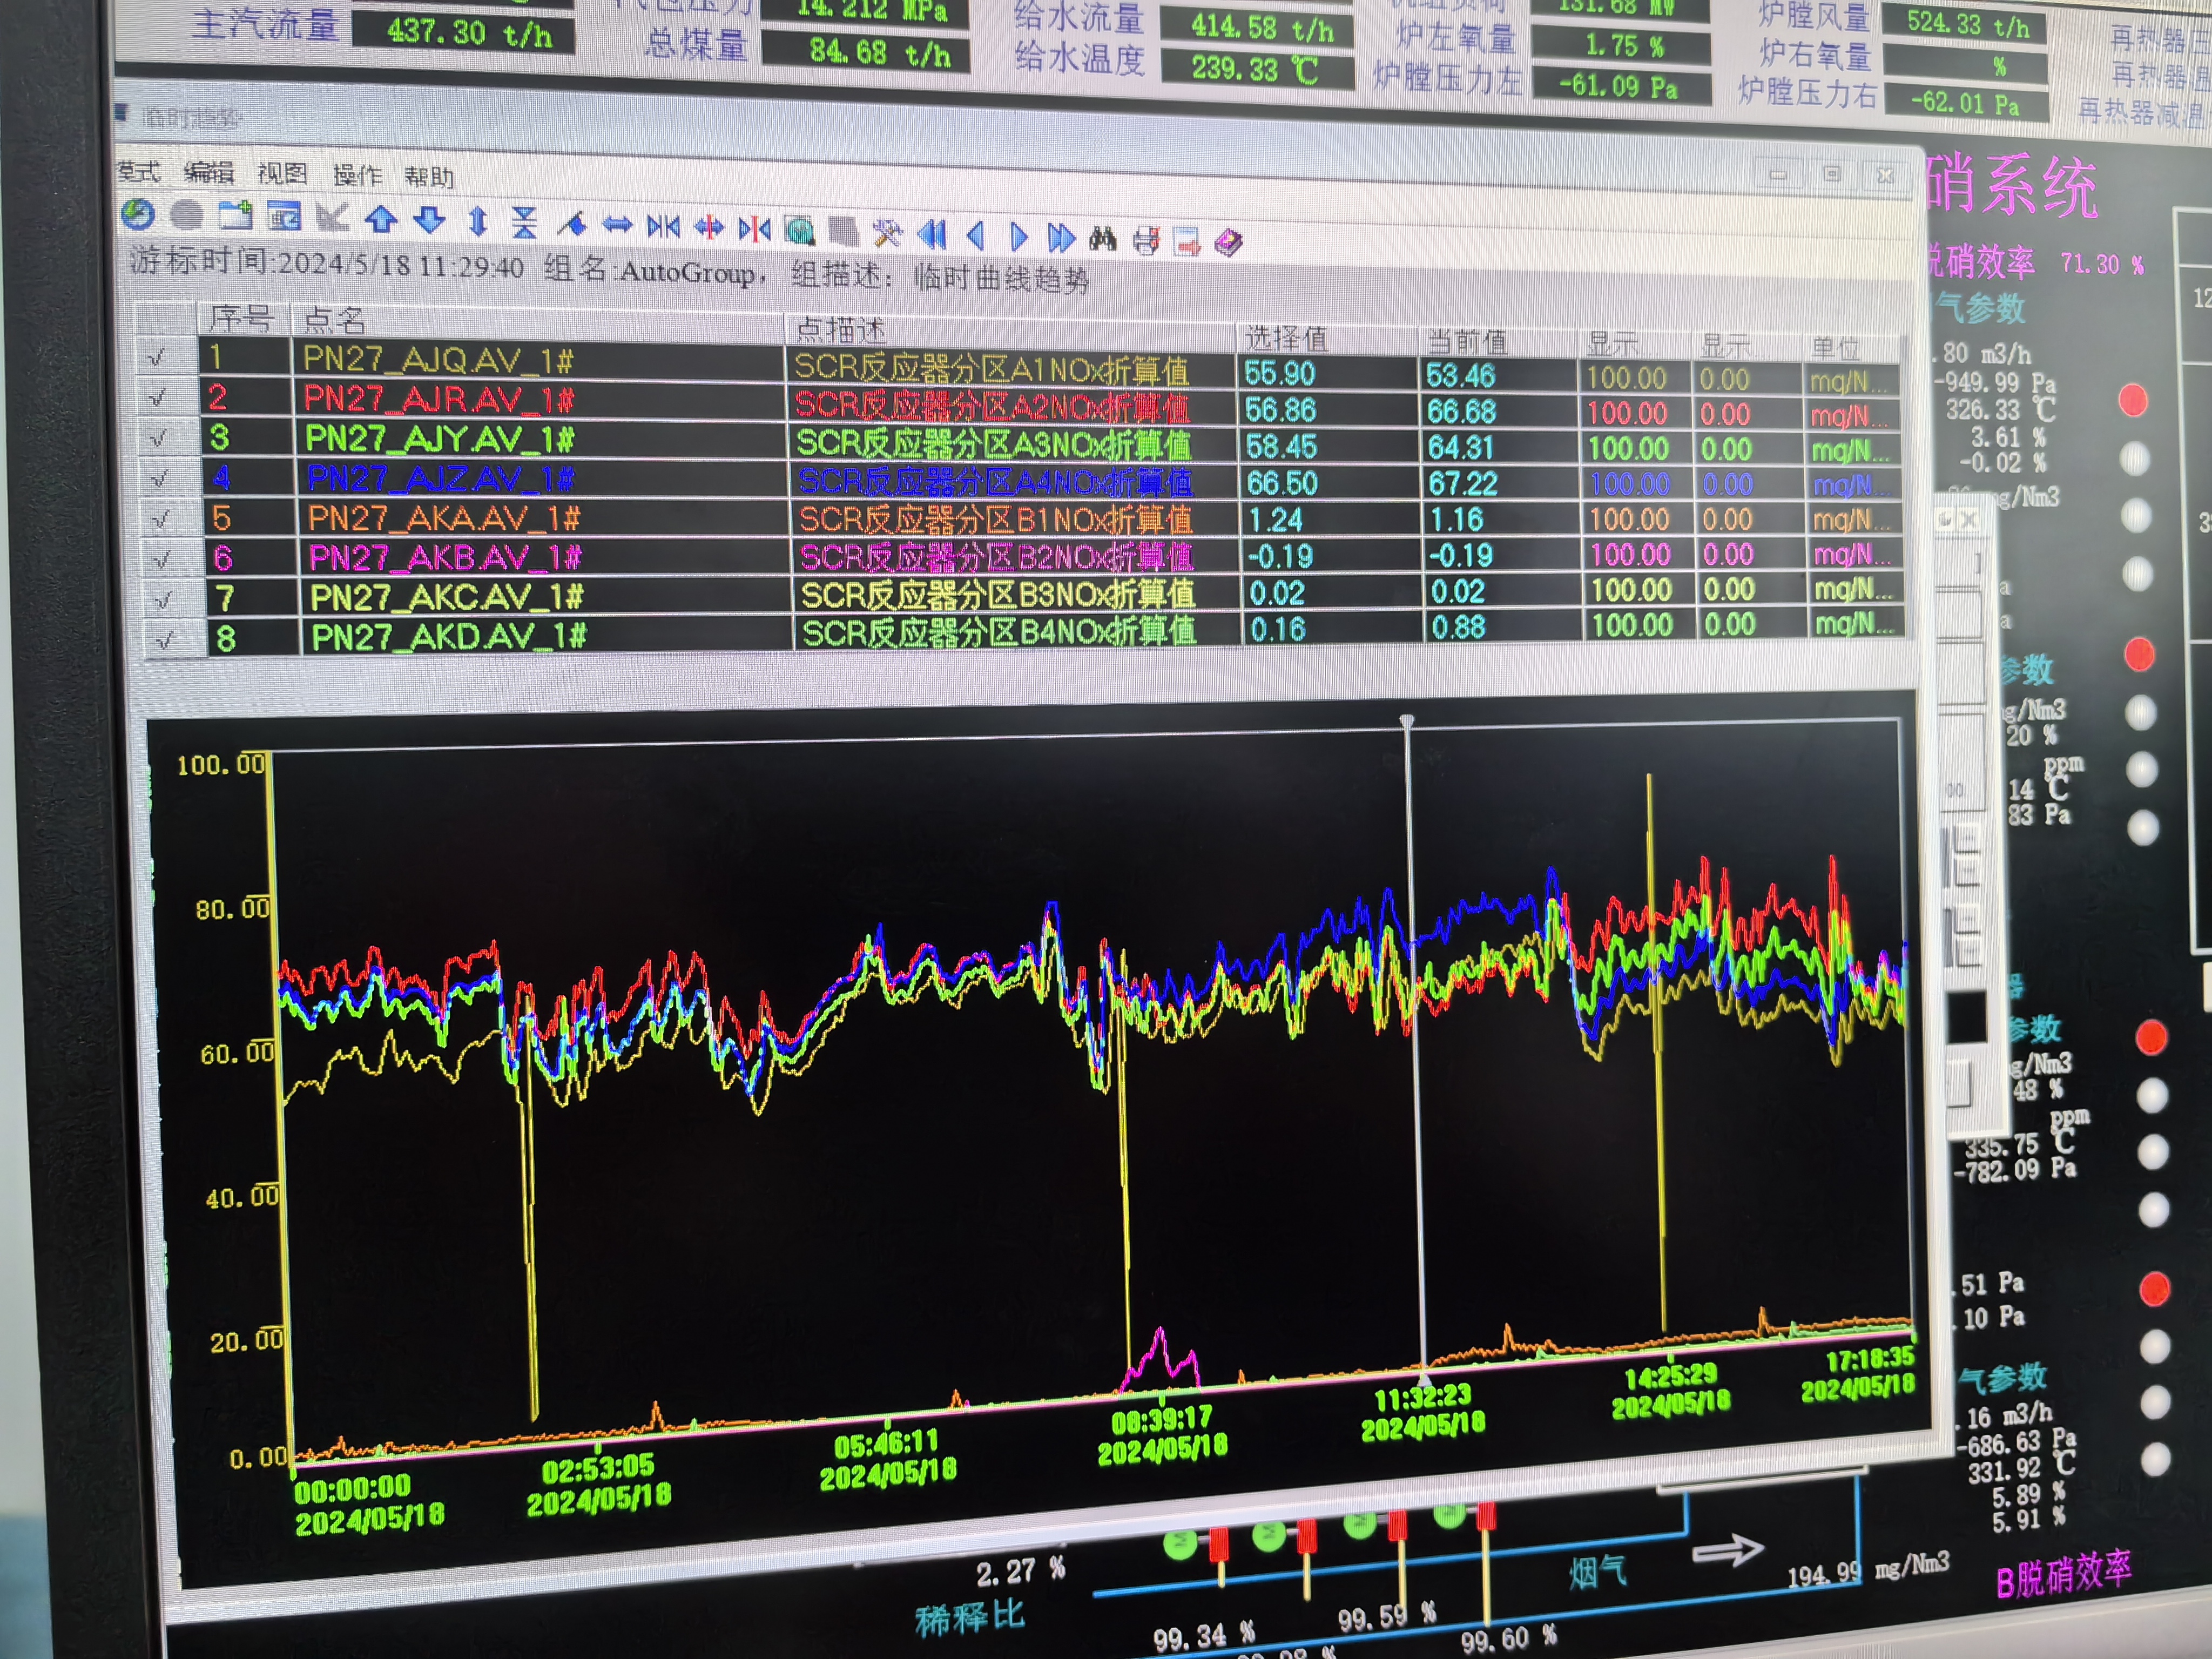Click the 当前值 column header
The height and width of the screenshot is (1659, 2212).
point(1466,342)
